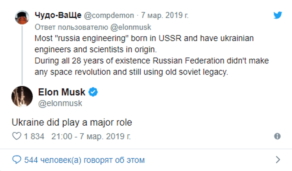Image resolution: width=292 pixels, height=171 pixels.
Task: Like the tweet with the heart icon
Action: [17, 136]
